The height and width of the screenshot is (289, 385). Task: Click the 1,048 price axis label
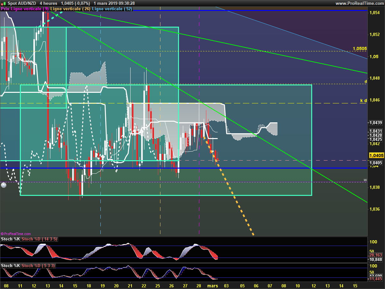click(x=375, y=78)
